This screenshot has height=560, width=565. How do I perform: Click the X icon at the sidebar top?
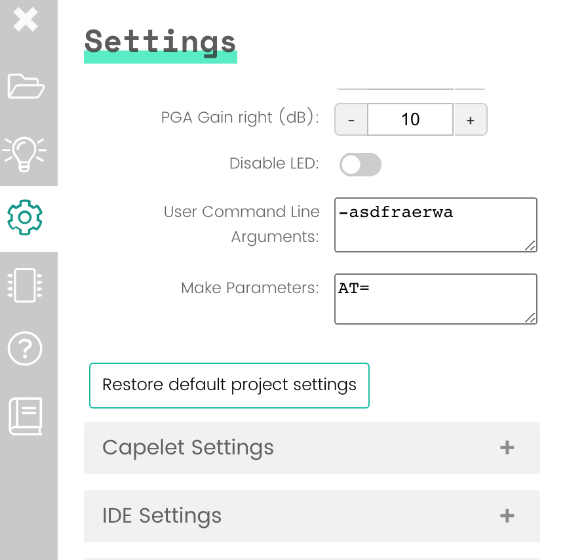(26, 20)
